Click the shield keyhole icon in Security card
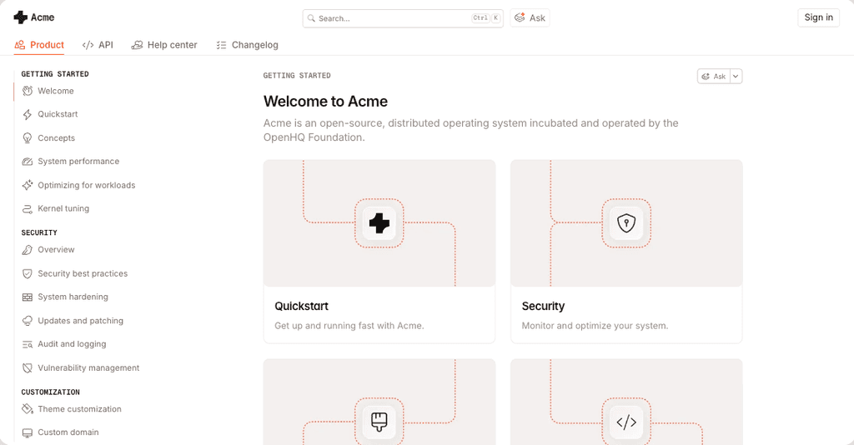Image resolution: width=854 pixels, height=445 pixels. click(x=626, y=223)
